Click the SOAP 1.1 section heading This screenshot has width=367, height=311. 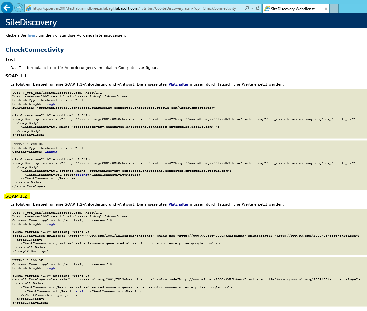16,76
